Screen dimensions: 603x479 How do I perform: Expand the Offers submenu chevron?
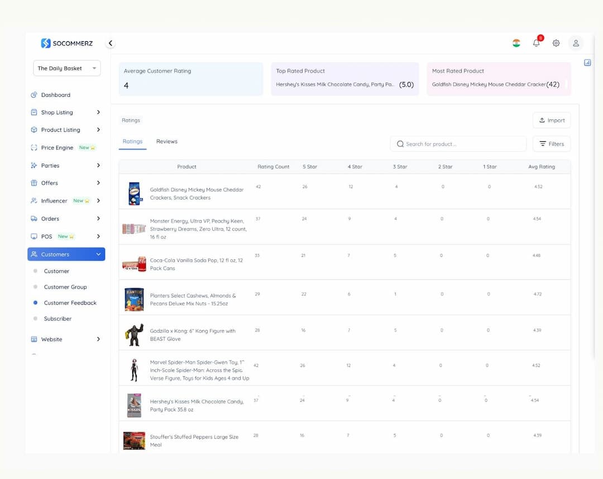[98, 183]
